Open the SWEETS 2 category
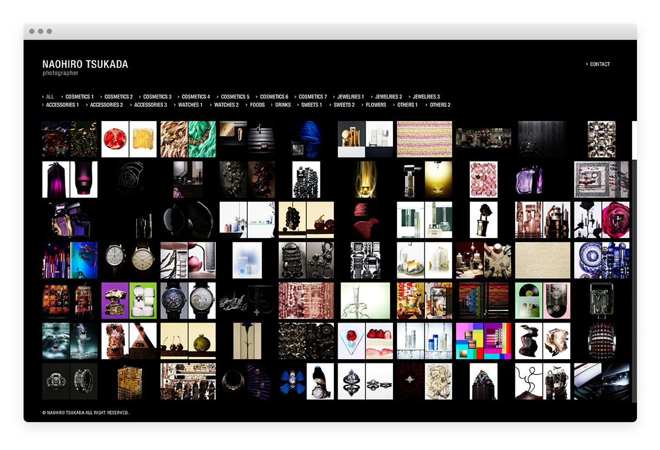Viewport: 660px width, 450px height. 344,105
